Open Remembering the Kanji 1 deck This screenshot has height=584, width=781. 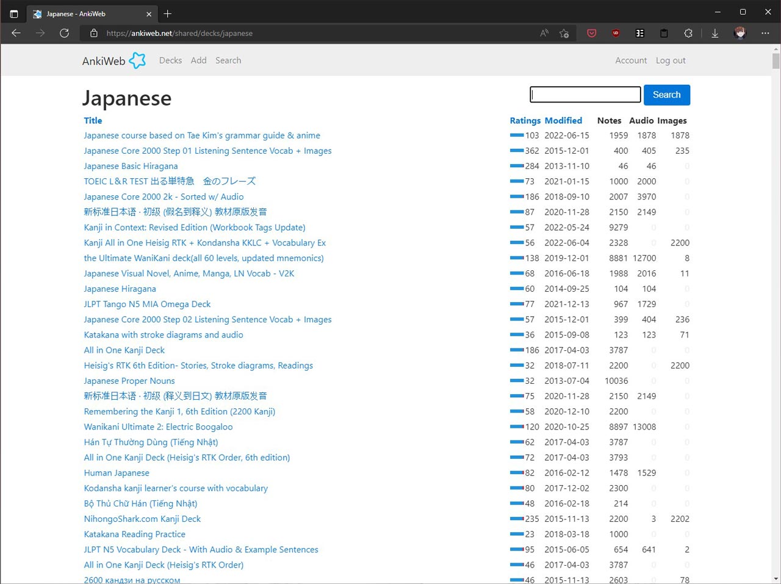[x=179, y=411]
